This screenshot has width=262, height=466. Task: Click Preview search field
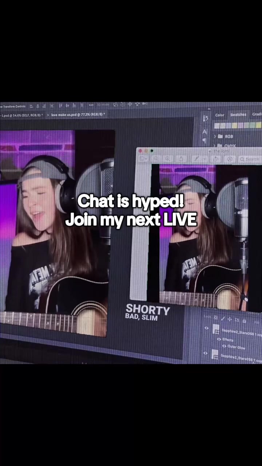pyautogui.click(x=250, y=159)
